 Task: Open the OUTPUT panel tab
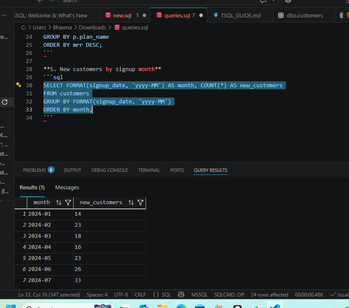point(72,170)
